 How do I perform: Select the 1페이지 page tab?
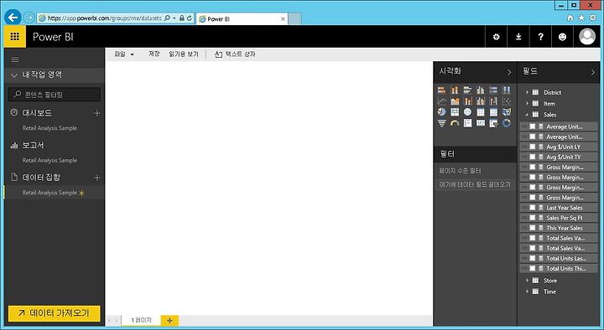141,320
